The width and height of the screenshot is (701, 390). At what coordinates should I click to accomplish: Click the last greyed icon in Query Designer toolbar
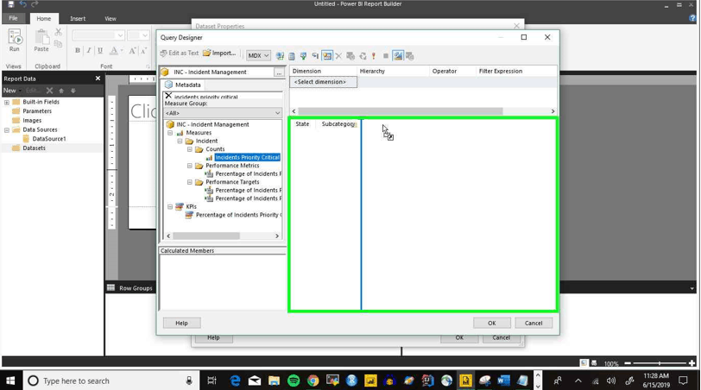[409, 56]
